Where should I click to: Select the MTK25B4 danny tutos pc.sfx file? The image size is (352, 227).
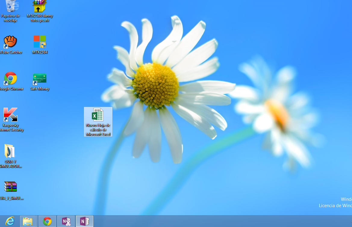[40, 6]
